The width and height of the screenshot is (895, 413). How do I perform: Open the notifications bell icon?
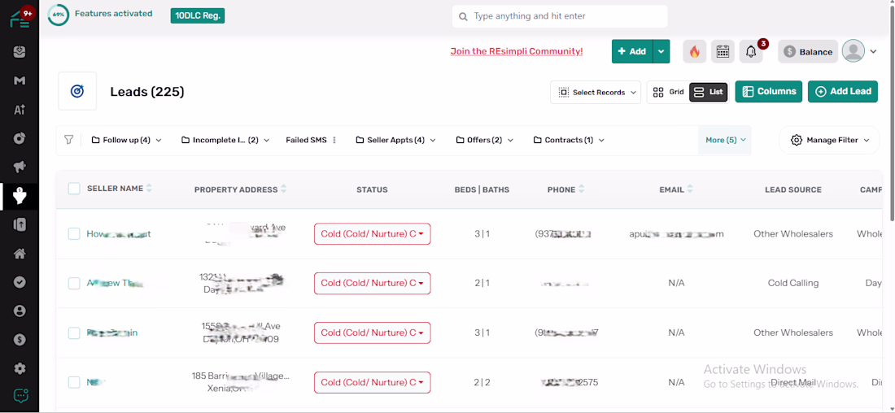(751, 51)
